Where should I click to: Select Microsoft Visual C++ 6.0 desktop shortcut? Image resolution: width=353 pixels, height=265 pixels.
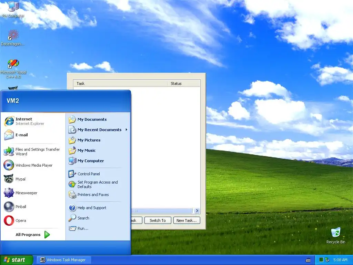click(13, 69)
